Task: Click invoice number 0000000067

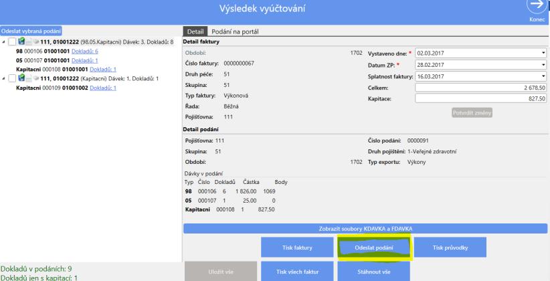Action: point(239,64)
